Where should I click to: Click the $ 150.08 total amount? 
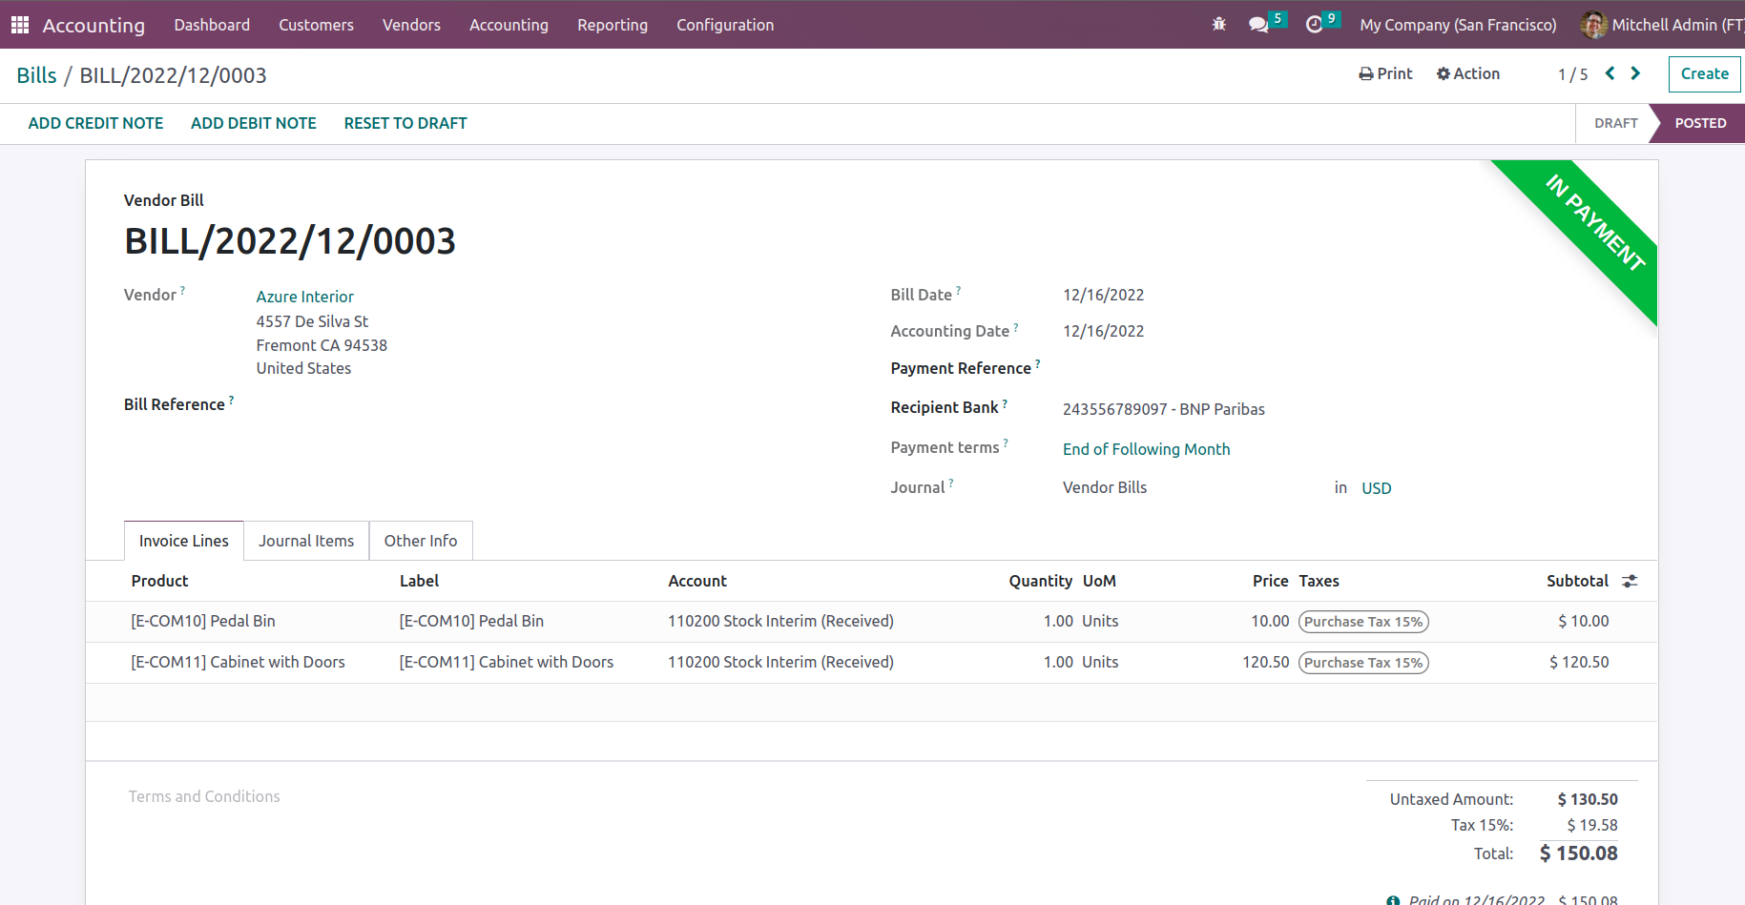(1578, 854)
